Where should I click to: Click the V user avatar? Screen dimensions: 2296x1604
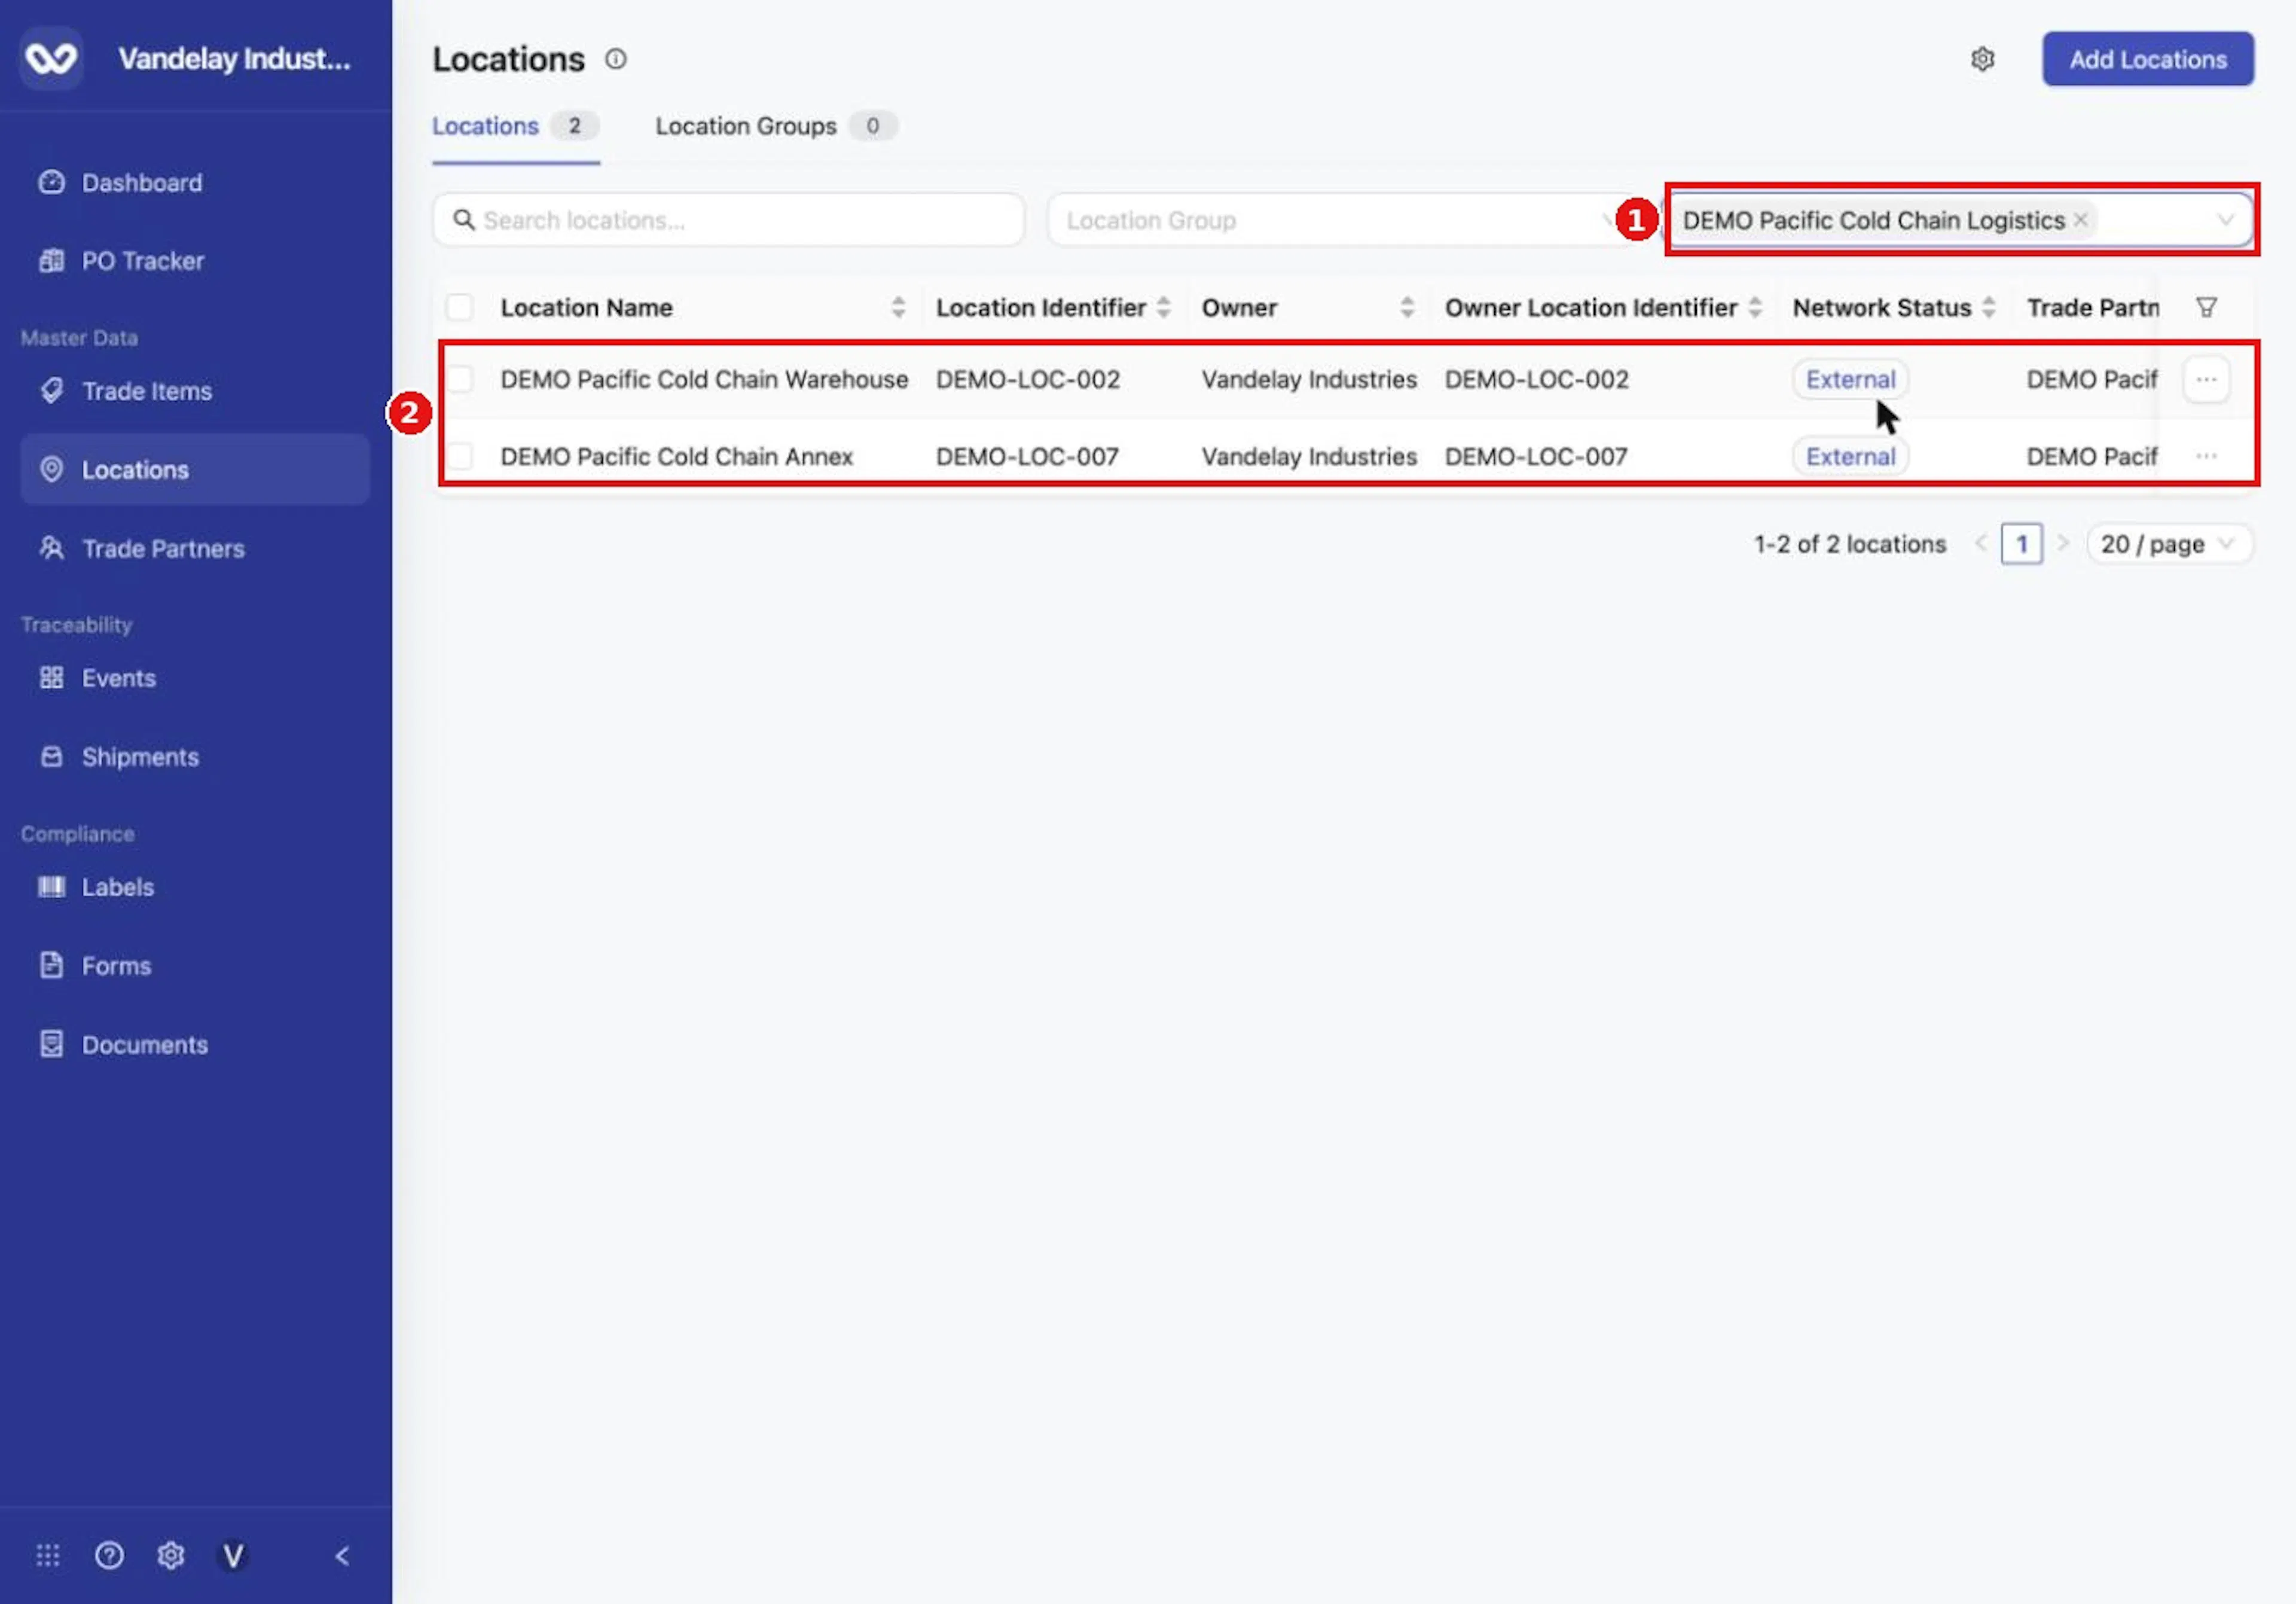coord(233,1555)
